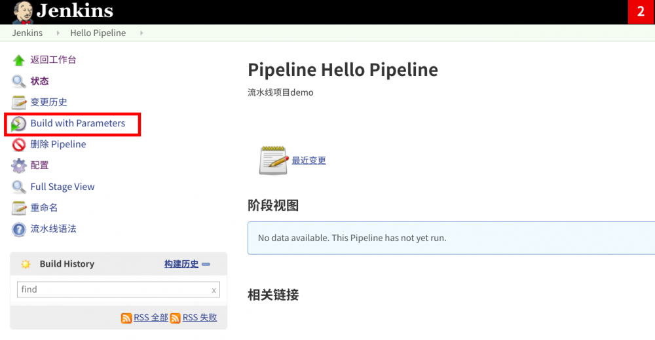Click the magnifier icon next to 状态

point(18,81)
